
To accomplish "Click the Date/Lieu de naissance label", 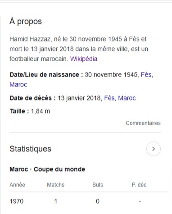I will click(x=46, y=75).
